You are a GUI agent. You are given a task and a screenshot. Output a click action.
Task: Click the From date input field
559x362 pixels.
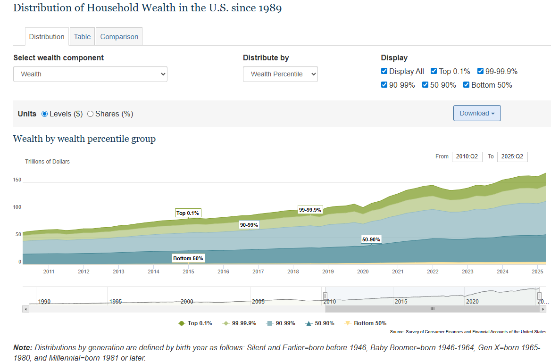click(467, 156)
